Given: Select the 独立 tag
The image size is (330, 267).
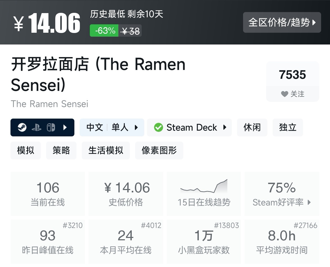Looking at the screenshot, I should coord(288,127).
